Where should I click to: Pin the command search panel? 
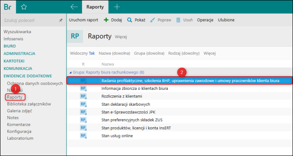(x=61, y=20)
